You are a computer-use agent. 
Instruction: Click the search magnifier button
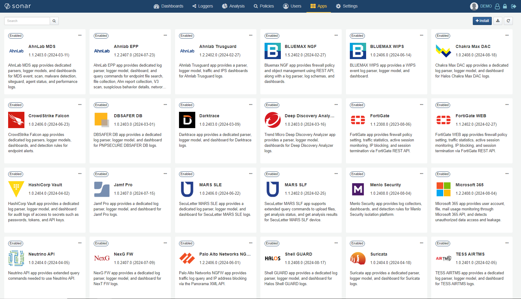coord(54,21)
